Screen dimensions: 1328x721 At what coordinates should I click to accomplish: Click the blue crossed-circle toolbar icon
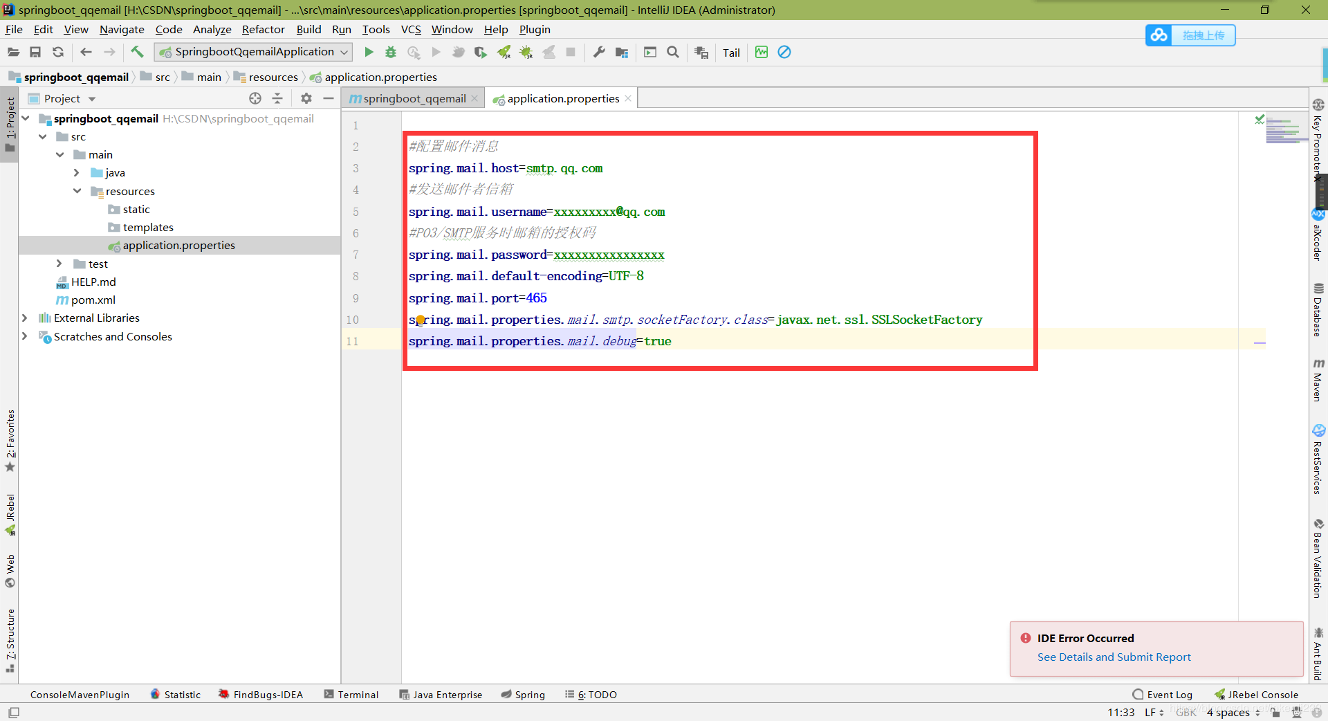click(x=784, y=53)
